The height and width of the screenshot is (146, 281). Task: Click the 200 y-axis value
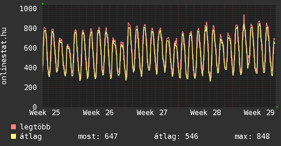[x=30, y=87]
